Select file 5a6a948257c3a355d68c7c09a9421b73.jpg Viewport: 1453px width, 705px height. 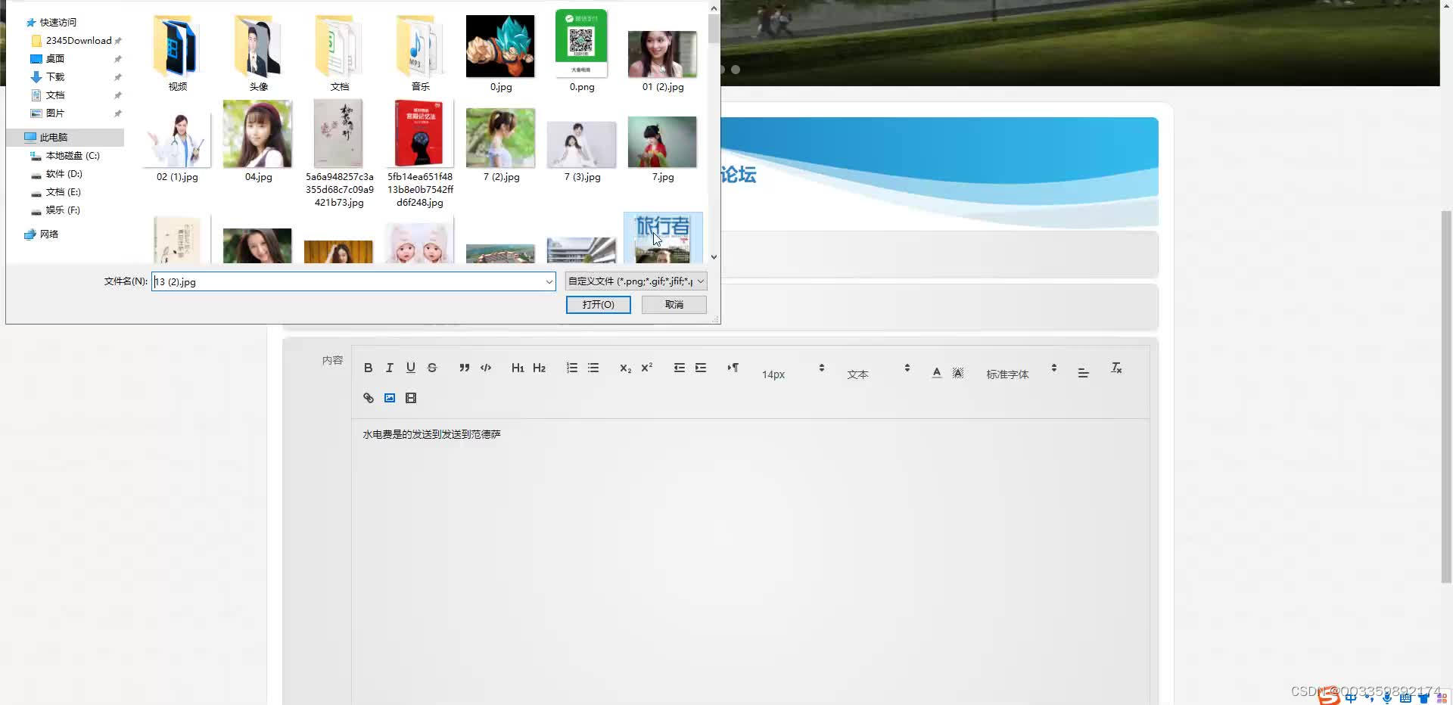339,154
